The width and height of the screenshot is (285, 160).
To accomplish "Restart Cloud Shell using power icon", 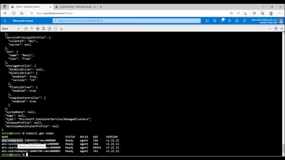I will (x=26, y=28).
